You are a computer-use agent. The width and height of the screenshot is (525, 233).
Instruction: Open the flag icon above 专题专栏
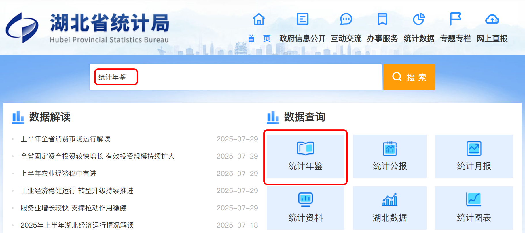[455, 19]
